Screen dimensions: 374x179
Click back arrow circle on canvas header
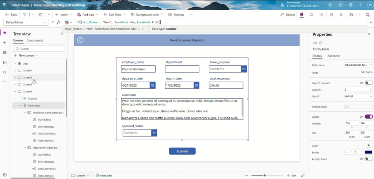(80, 40)
